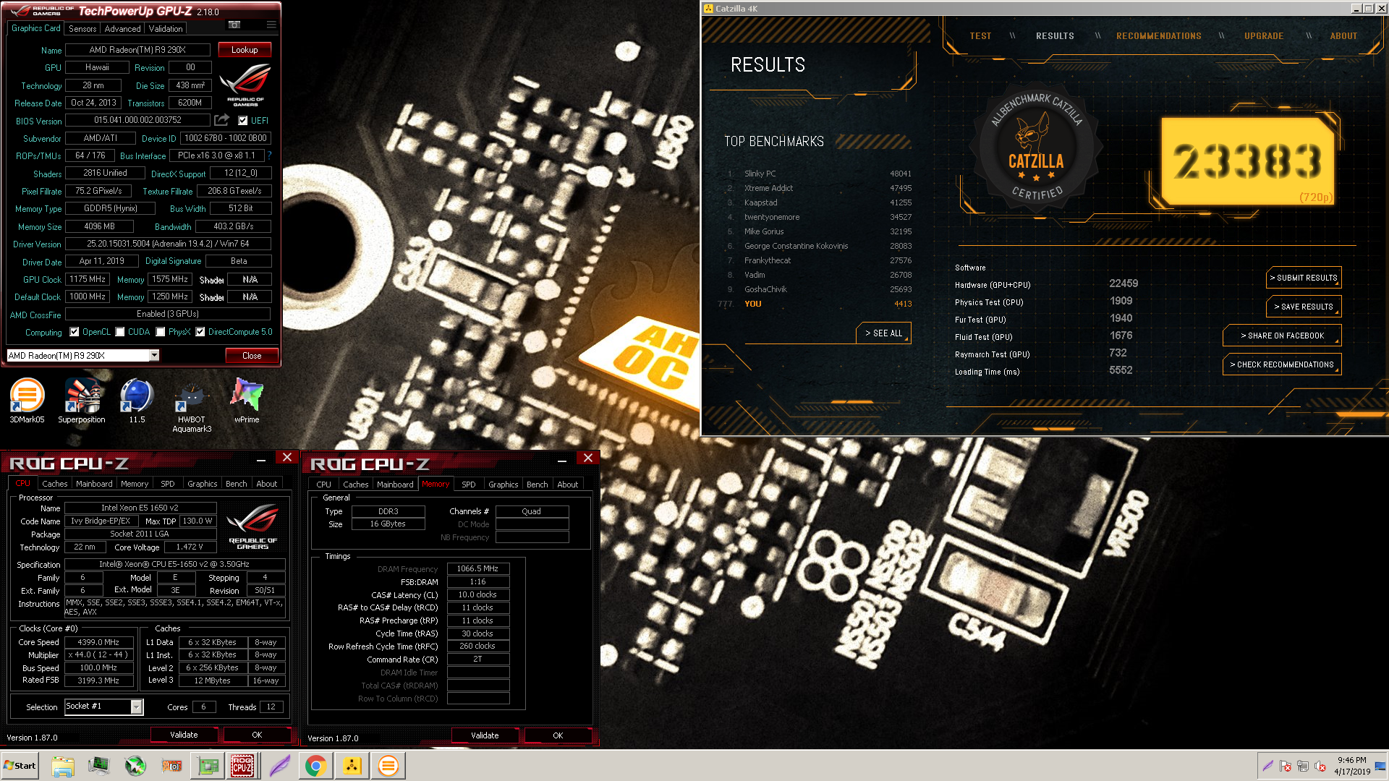The image size is (1389, 781).
Task: Click the GPU-Z screenshot camera icon
Action: click(x=234, y=25)
